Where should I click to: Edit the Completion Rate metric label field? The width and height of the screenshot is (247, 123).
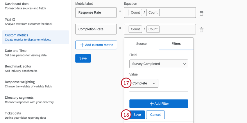96,29
